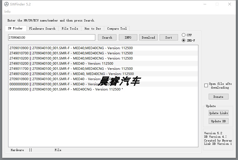Image resolution: width=238 pixels, height=160 pixels.
Task: Click the Search button
Action: click(107, 37)
